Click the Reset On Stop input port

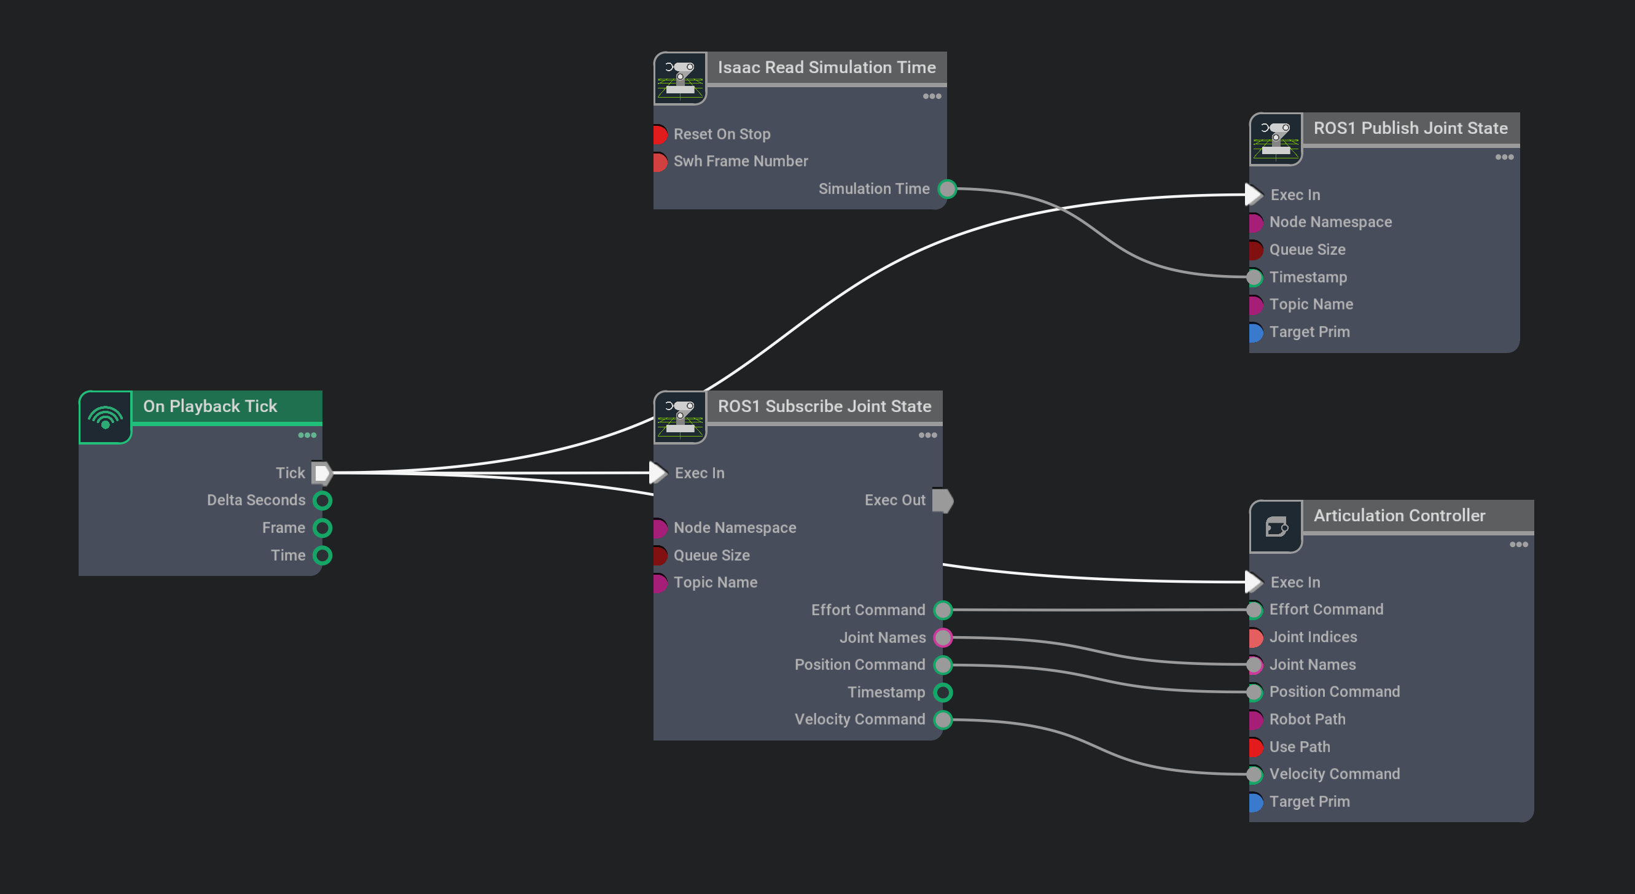pos(660,134)
